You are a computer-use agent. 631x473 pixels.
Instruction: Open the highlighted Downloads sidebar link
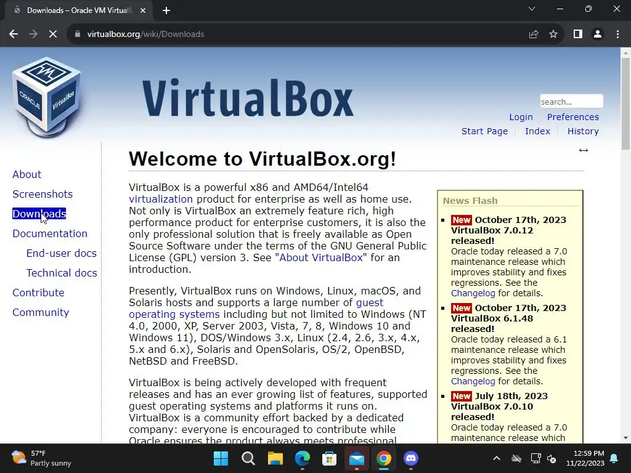[39, 214]
